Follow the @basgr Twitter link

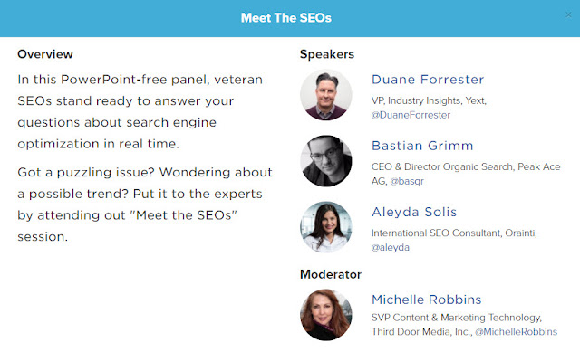click(x=407, y=181)
